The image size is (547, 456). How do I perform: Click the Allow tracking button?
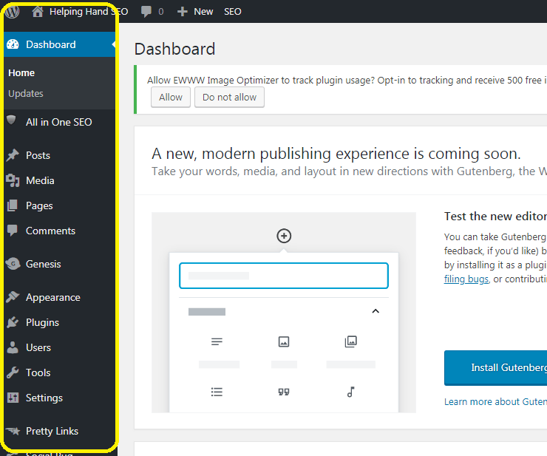click(171, 97)
